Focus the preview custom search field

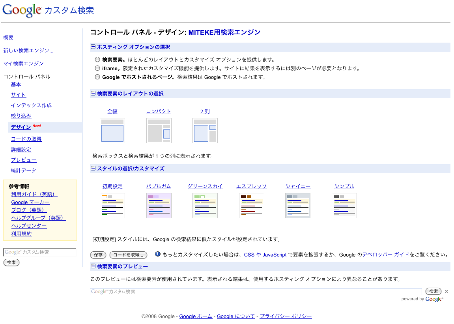coord(256,292)
